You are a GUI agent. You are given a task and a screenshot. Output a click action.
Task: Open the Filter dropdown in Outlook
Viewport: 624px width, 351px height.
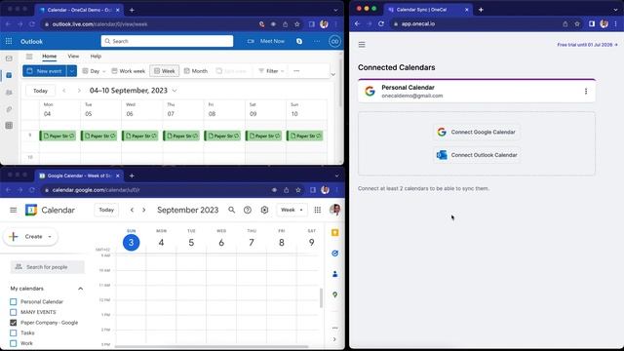(271, 71)
